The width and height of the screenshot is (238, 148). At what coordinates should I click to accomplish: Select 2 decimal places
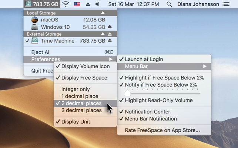click(x=85, y=103)
